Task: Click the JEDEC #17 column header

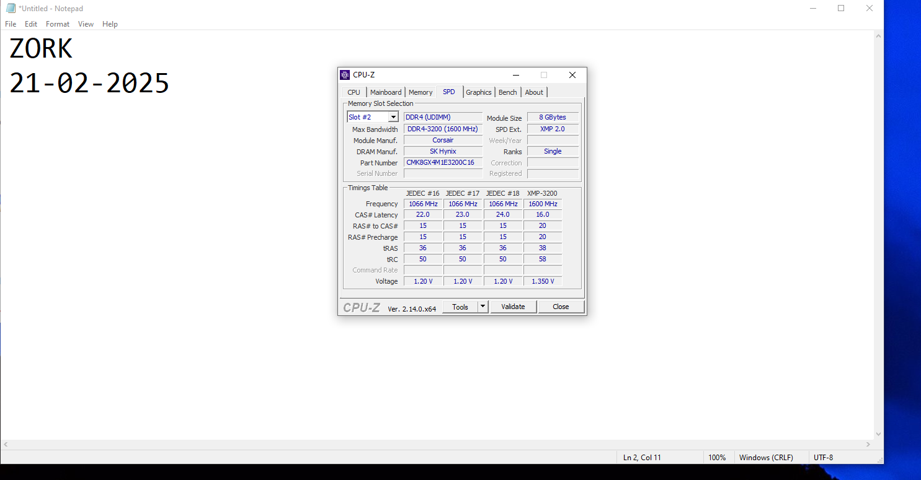Action: point(463,193)
